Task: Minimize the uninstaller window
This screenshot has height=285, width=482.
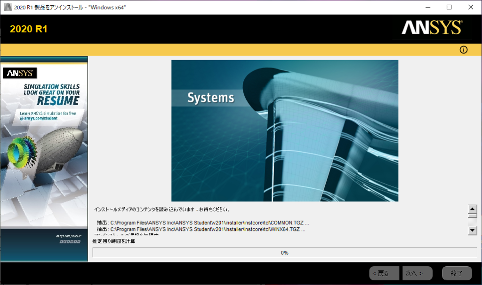Action: tap(427, 7)
